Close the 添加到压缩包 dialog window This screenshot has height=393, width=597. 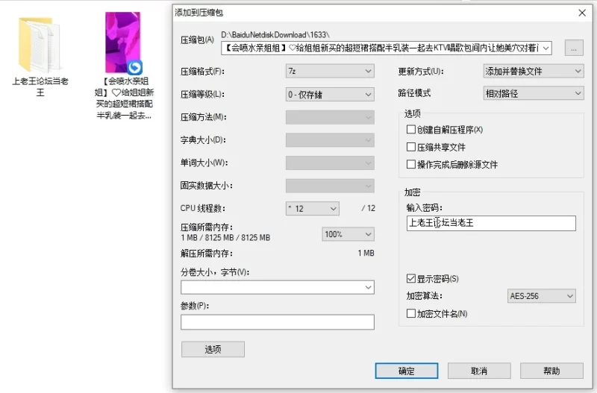[582, 12]
